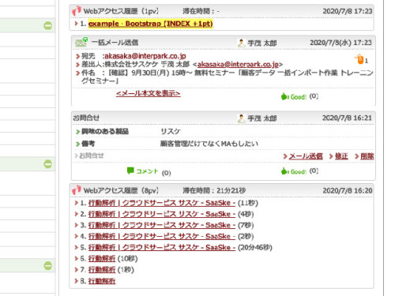Click the 件名 subject line text

(x=228, y=77)
